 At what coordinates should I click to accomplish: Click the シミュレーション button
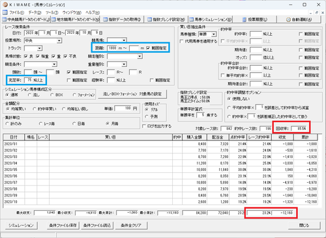(x=21, y=226)
